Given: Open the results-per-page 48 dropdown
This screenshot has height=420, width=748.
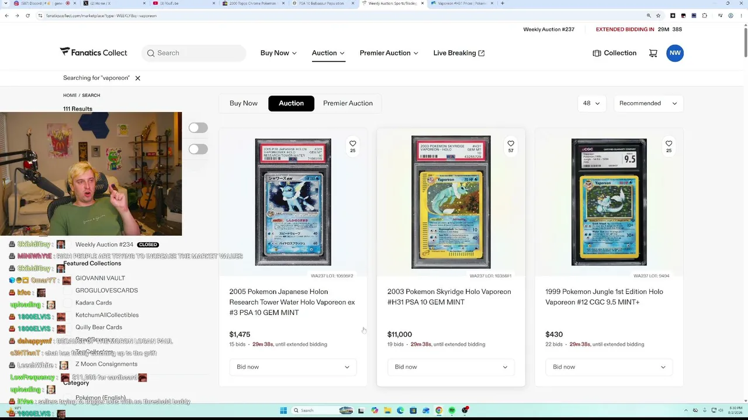Looking at the screenshot, I should point(591,103).
